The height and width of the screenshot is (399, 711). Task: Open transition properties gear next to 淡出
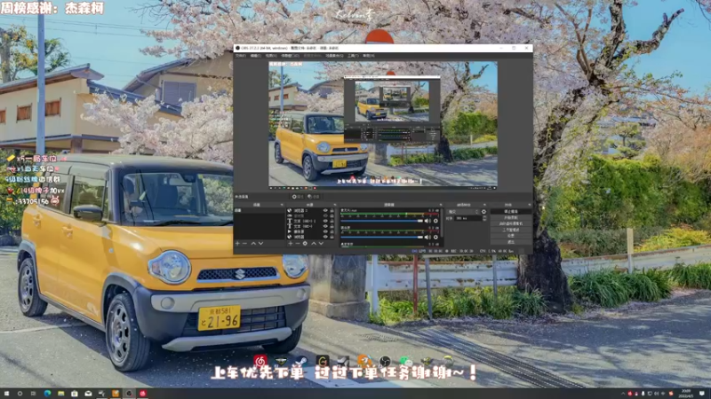click(483, 212)
